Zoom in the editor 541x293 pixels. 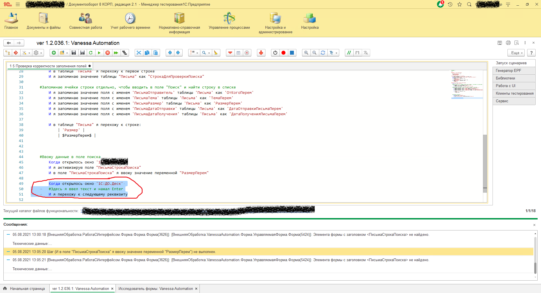pyautogui.click(x=306, y=53)
